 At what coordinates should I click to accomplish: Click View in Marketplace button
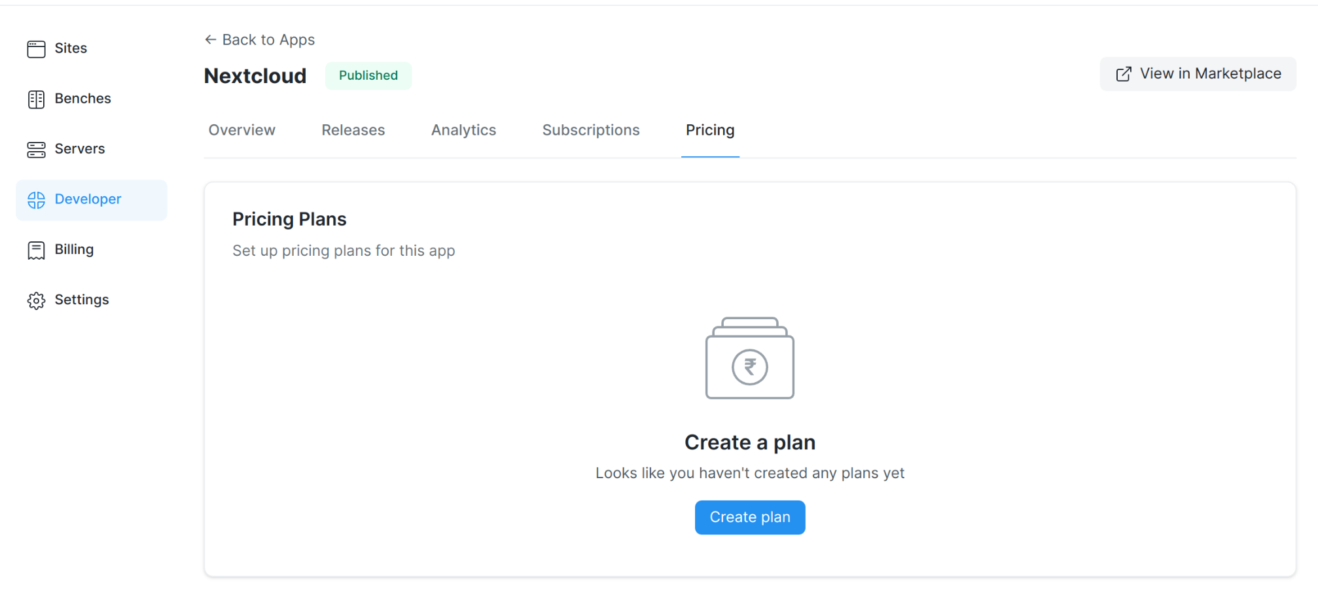[x=1198, y=74]
